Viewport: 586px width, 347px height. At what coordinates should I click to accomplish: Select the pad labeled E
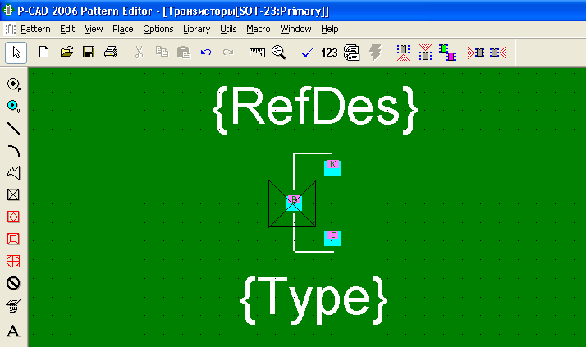(x=332, y=238)
